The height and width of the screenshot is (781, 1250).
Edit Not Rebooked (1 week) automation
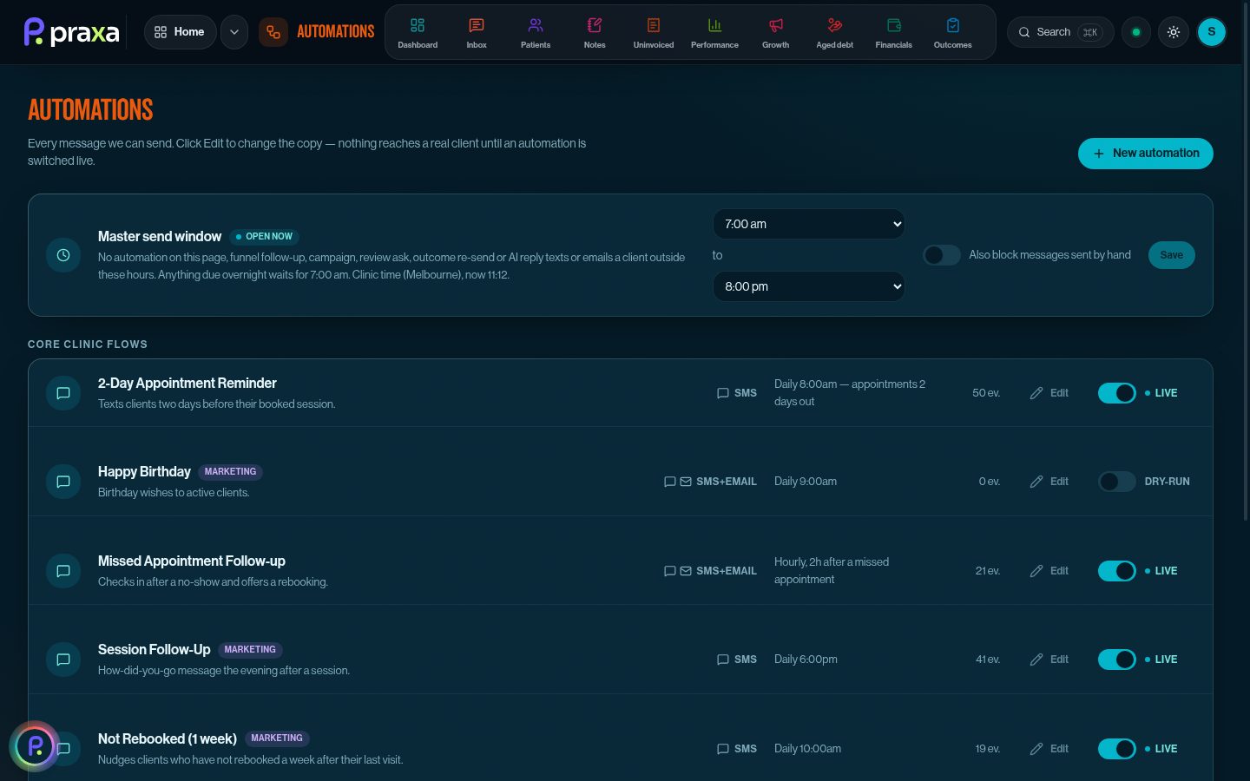(x=1049, y=749)
